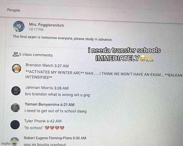Viewport: 183px width, 146px height.
Task: Click the final exam announcement text
Action: pos(63,38)
